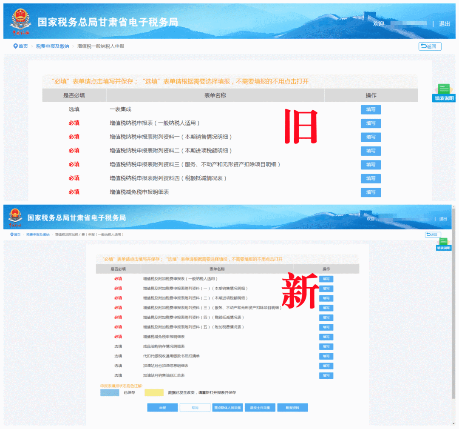
Task: Click 是否必填 column header on old page
Action: tap(74, 95)
